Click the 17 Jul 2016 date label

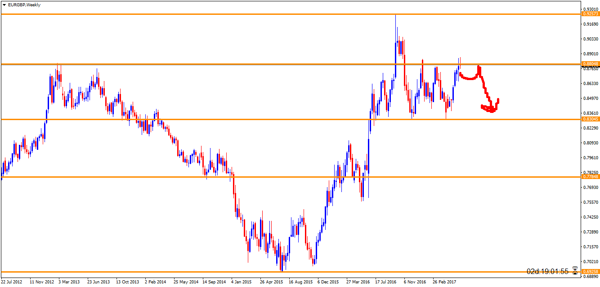click(385, 282)
